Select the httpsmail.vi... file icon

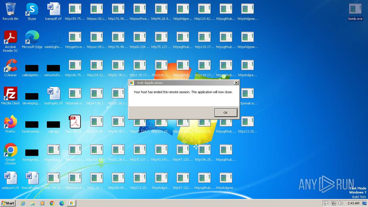point(75,96)
